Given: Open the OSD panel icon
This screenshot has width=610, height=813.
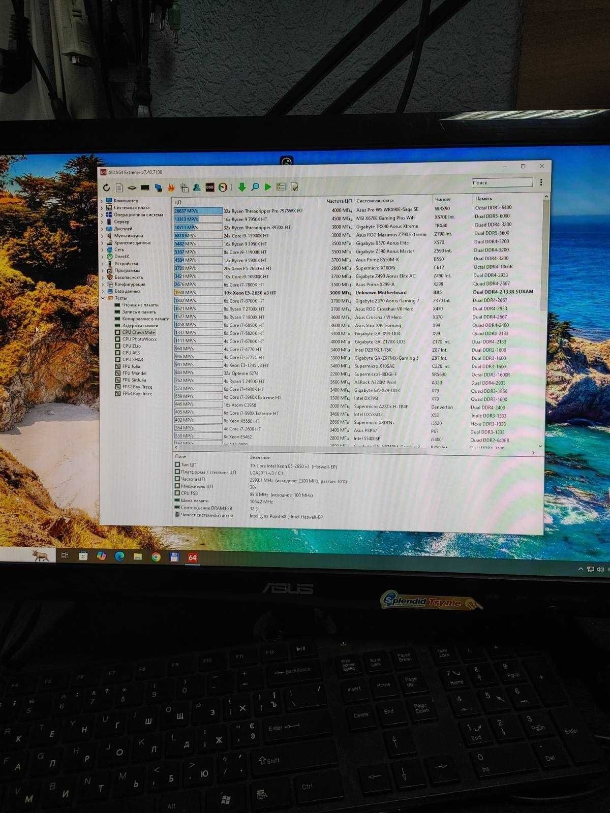Looking at the screenshot, I should (x=209, y=187).
